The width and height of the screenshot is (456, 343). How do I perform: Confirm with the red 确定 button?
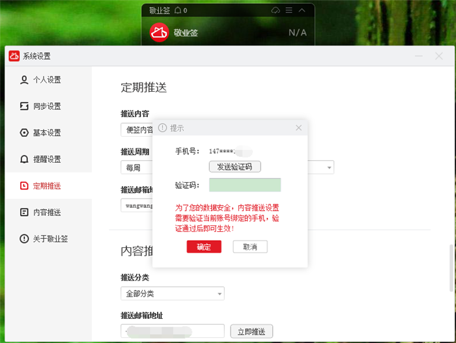click(204, 247)
